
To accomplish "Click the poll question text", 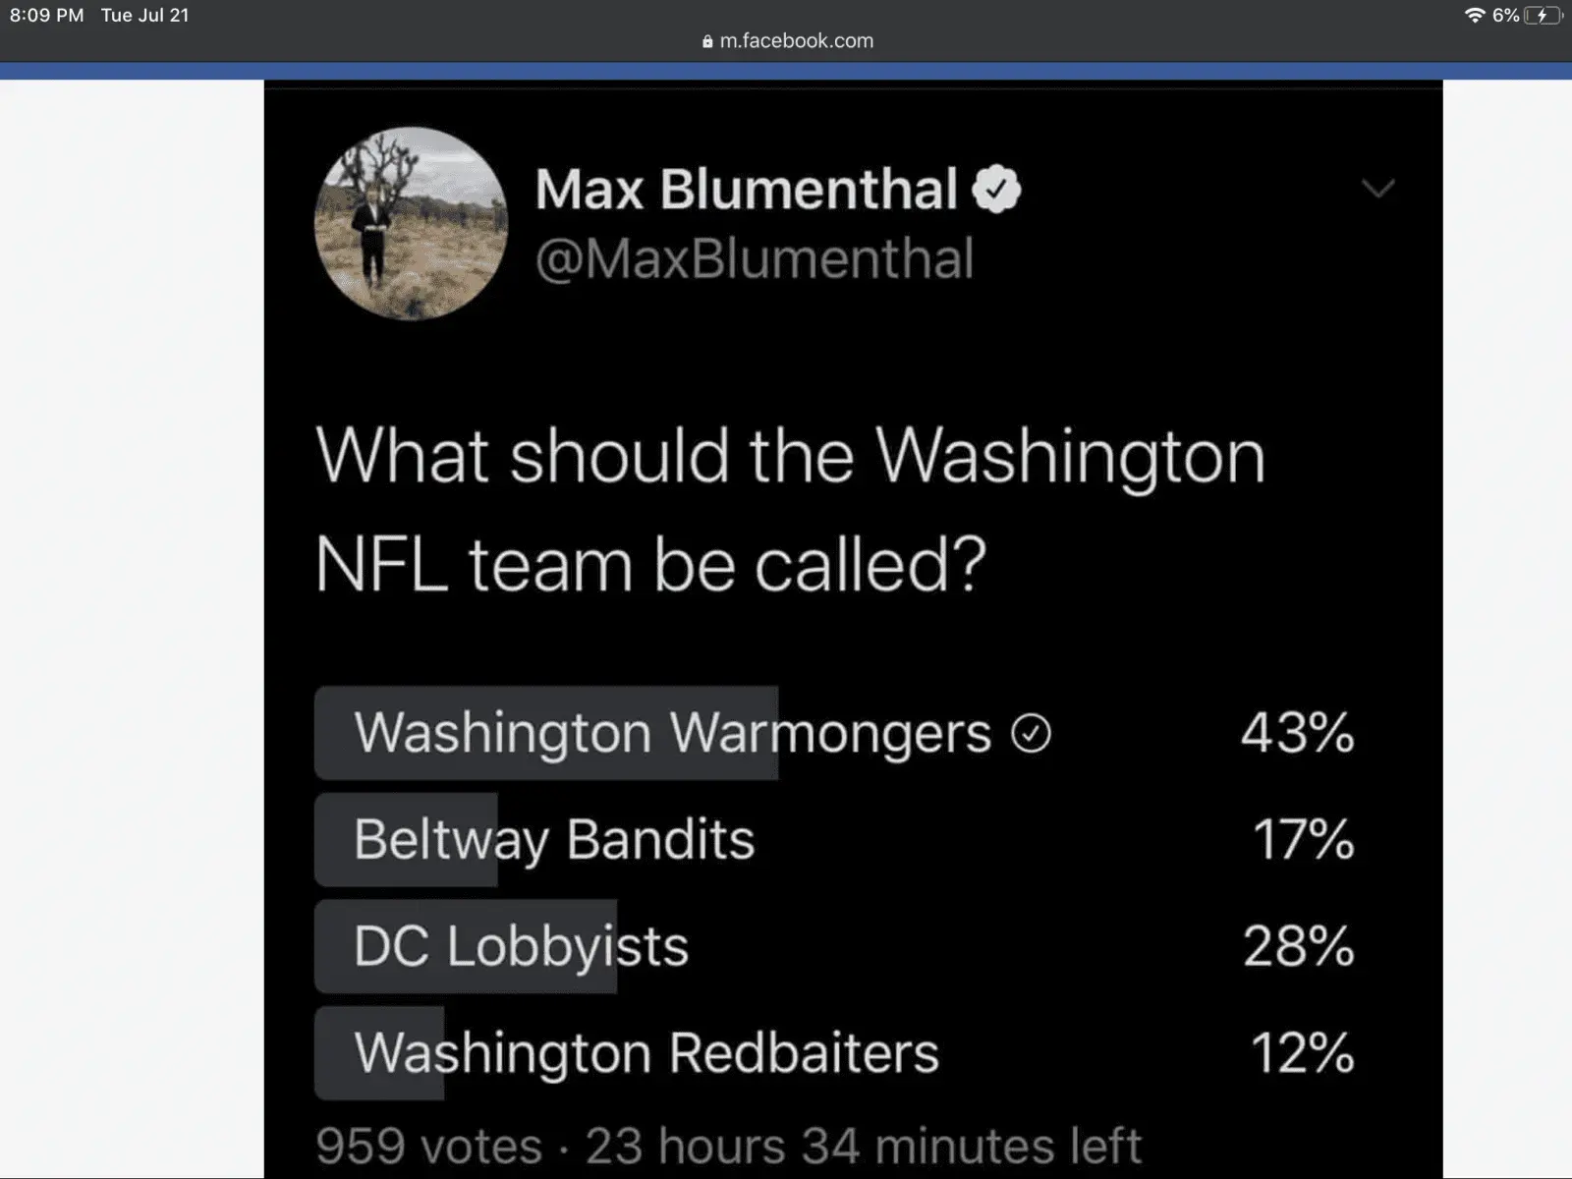I will click(x=790, y=510).
